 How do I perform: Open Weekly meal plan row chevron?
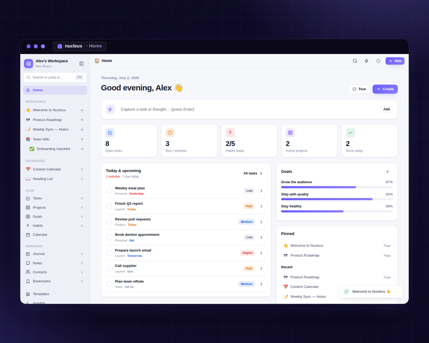(x=261, y=191)
